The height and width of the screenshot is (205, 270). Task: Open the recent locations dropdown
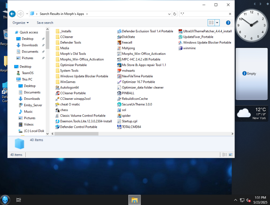pyautogui.click(x=27, y=14)
